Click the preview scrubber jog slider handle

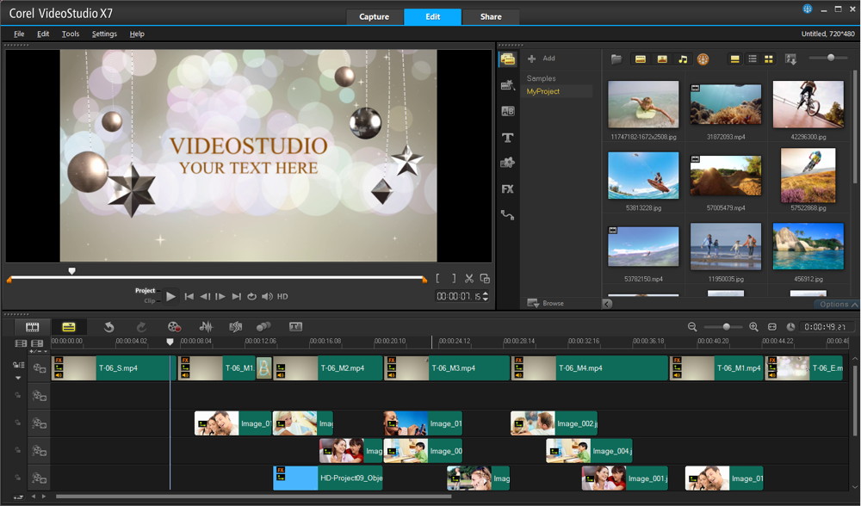71,271
